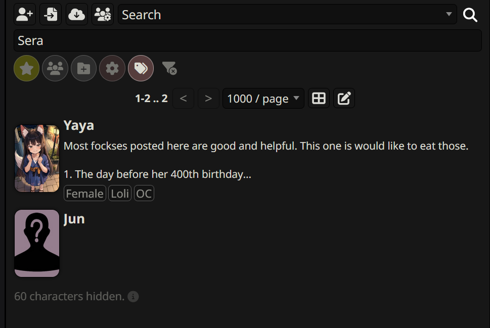Viewport: 490px width, 328px height.
Task: Toggle the groups-only filter
Action: pos(55,68)
